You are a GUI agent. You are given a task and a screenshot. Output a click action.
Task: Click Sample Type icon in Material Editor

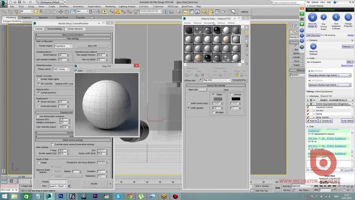[246, 27]
